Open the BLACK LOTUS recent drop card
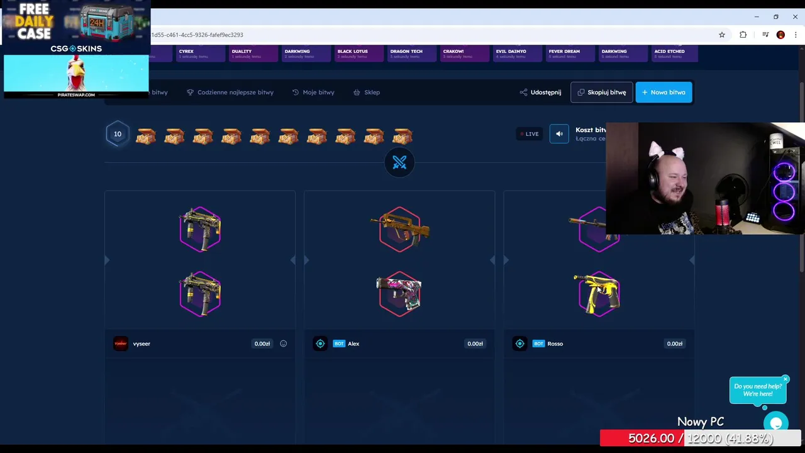The width and height of the screenshot is (805, 453). (x=358, y=53)
